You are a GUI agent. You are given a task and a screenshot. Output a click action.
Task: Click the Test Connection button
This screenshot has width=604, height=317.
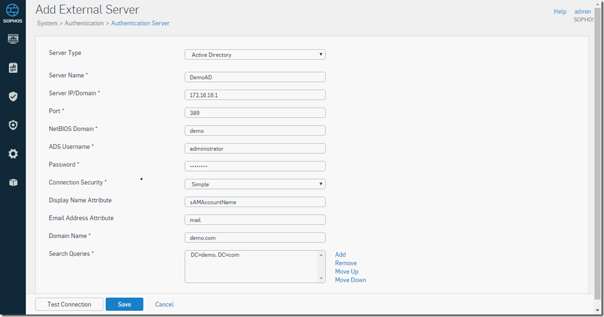coord(69,305)
